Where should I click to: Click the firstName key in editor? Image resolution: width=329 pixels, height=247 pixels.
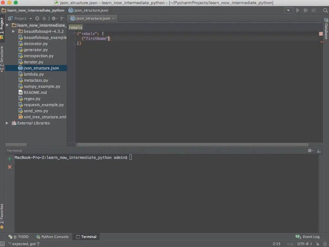point(96,39)
